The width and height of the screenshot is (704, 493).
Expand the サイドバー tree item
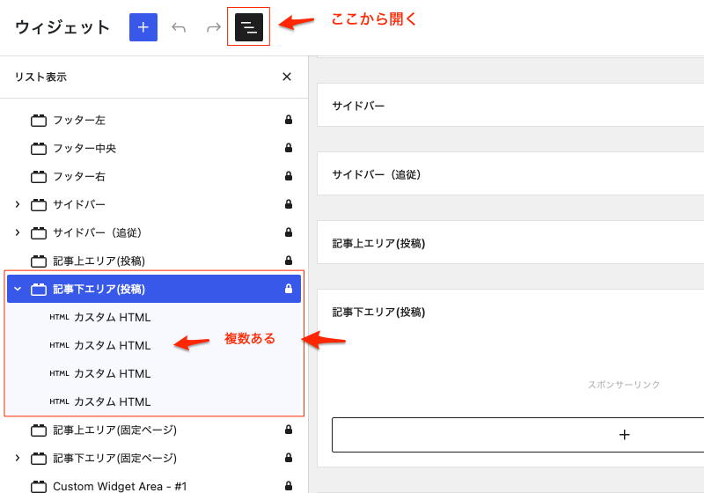18,204
